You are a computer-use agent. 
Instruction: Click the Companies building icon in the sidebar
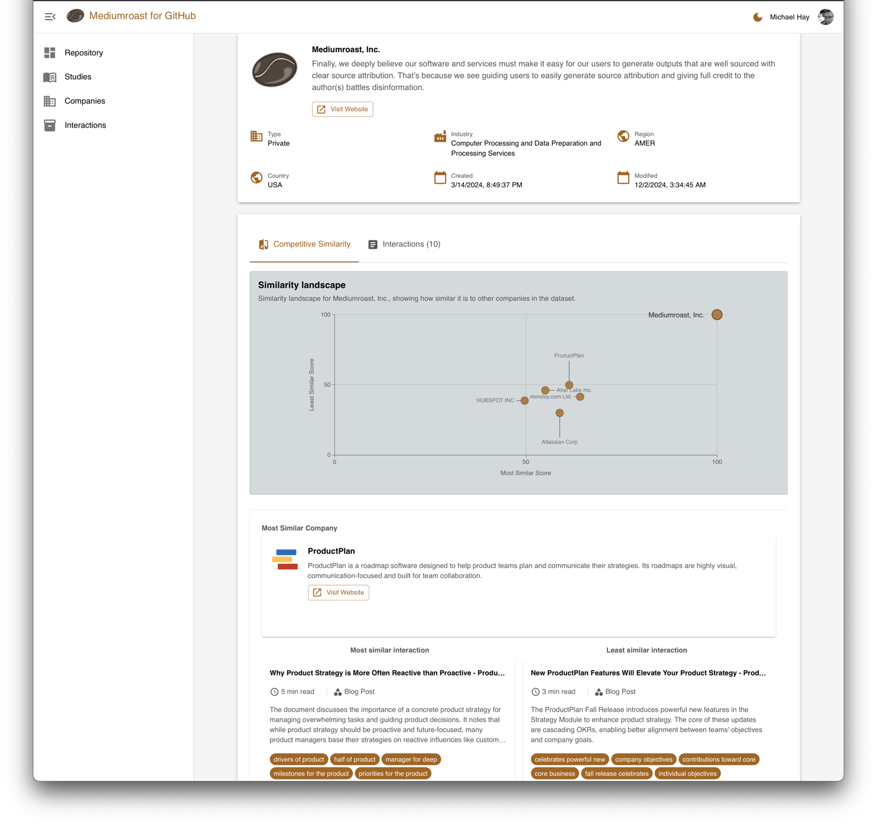pos(49,100)
